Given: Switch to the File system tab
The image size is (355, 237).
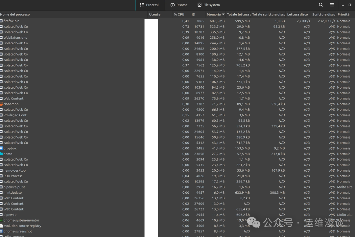Looking at the screenshot, I should coord(209,5).
